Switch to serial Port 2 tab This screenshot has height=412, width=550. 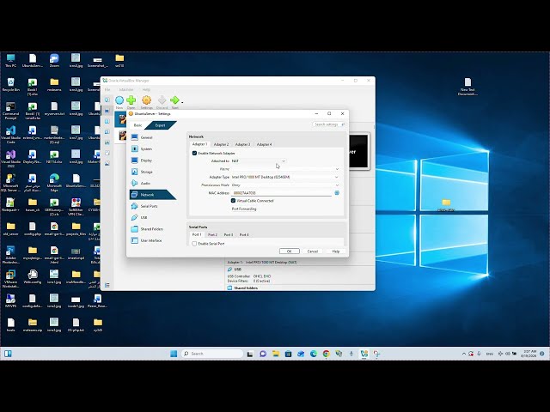pyautogui.click(x=212, y=234)
